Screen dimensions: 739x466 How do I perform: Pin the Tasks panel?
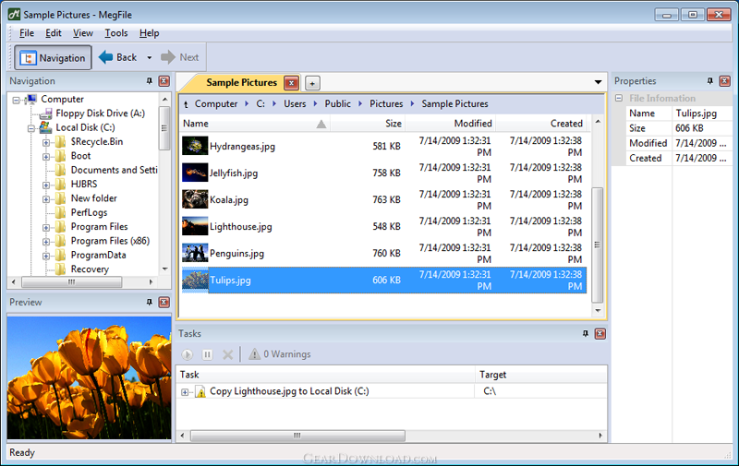point(586,334)
